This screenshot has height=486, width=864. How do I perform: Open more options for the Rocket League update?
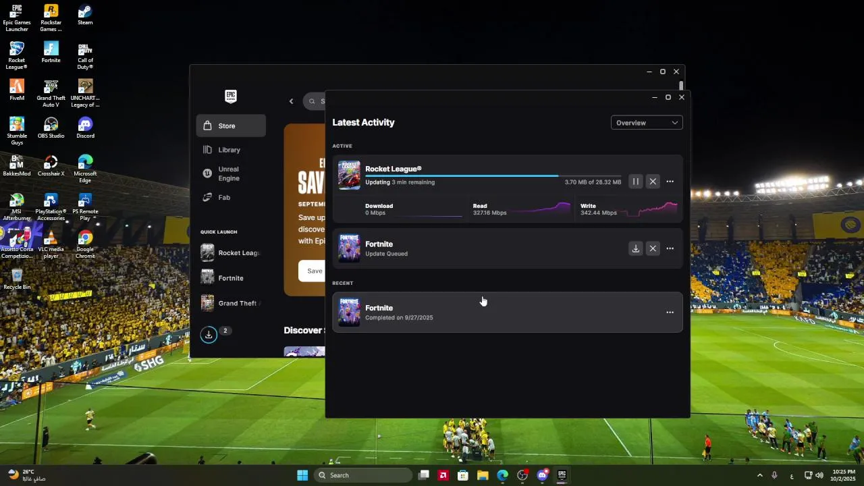pos(670,182)
